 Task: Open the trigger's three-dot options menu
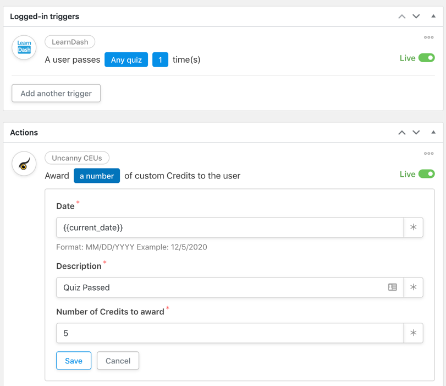point(428,37)
